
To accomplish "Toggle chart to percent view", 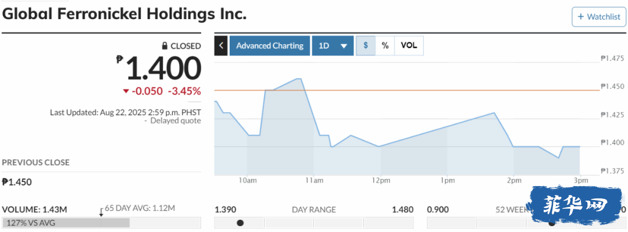I will coord(385,46).
